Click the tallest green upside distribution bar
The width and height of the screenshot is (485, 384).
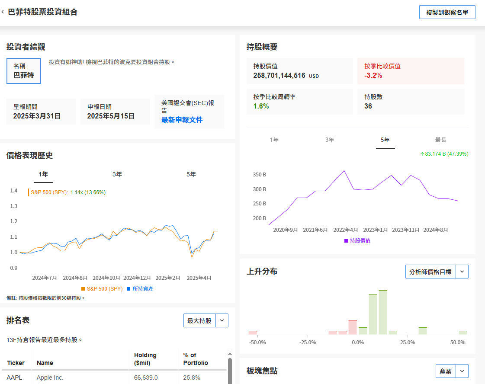coord(383,312)
